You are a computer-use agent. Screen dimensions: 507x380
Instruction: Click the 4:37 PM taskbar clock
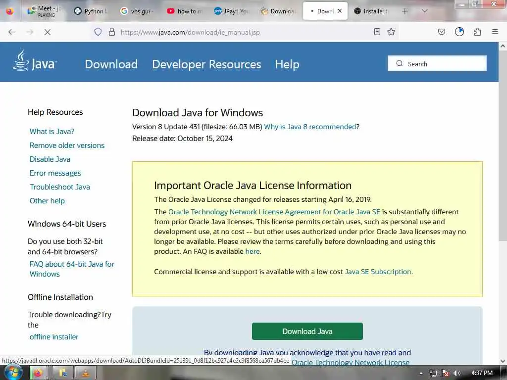pos(482,373)
